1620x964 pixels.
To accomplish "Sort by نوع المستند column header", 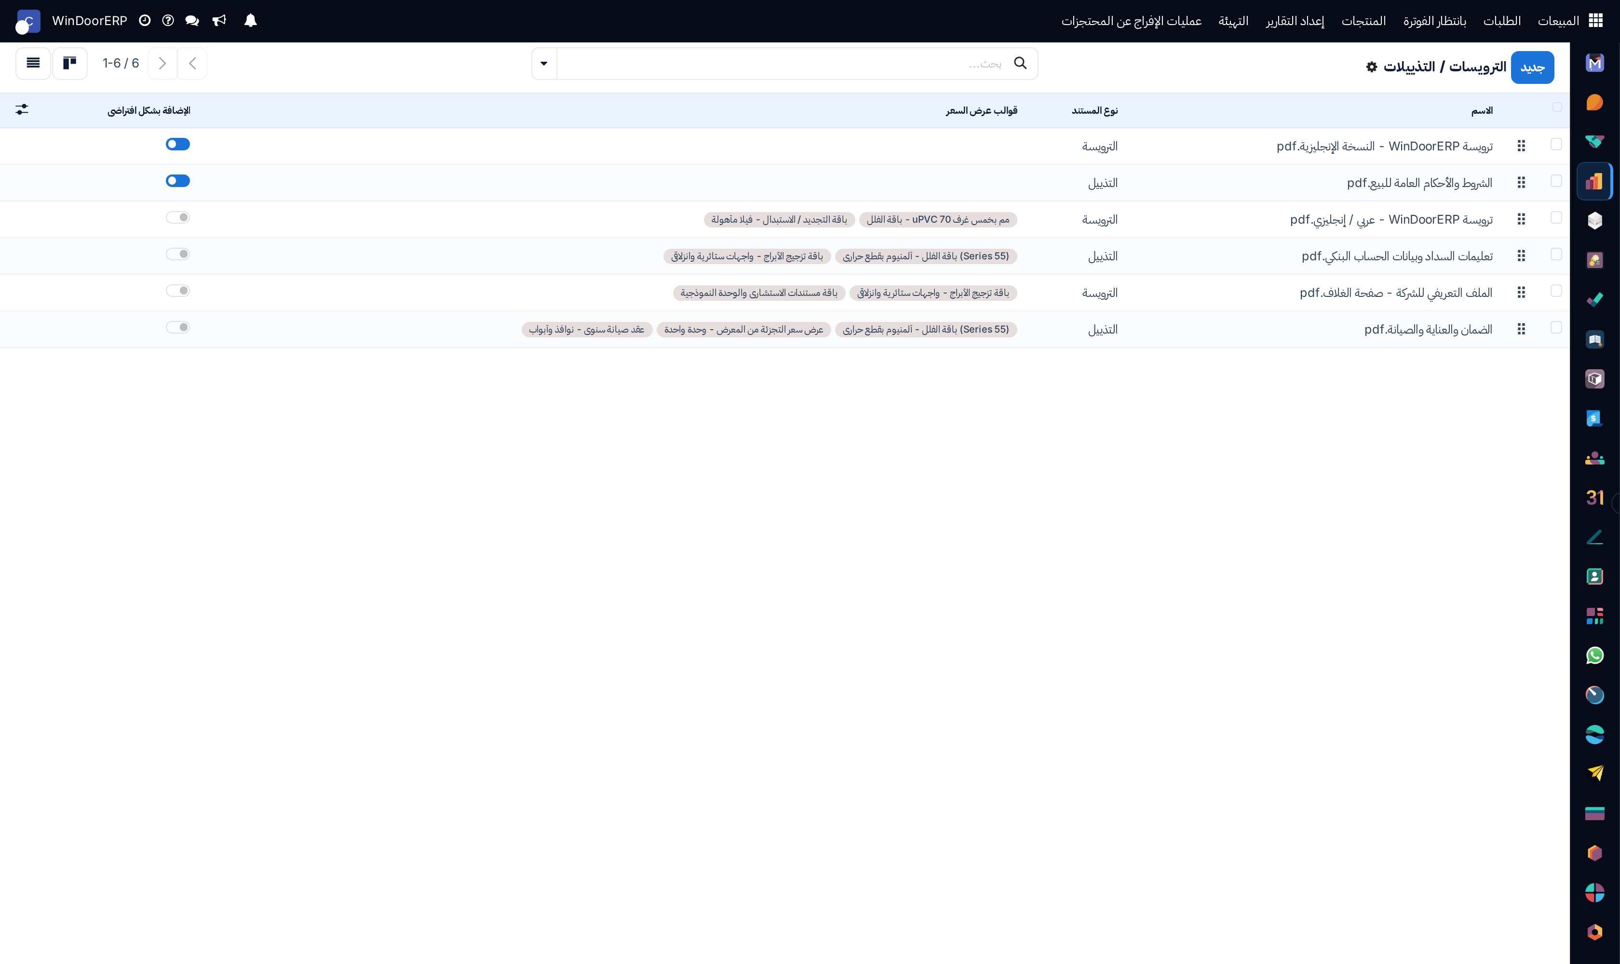I will pyautogui.click(x=1094, y=110).
